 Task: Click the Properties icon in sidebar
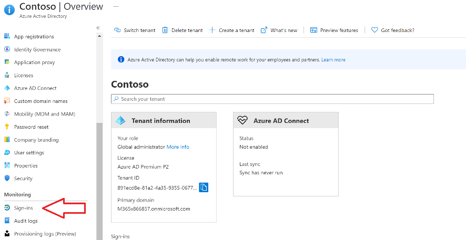pyautogui.click(x=7, y=165)
